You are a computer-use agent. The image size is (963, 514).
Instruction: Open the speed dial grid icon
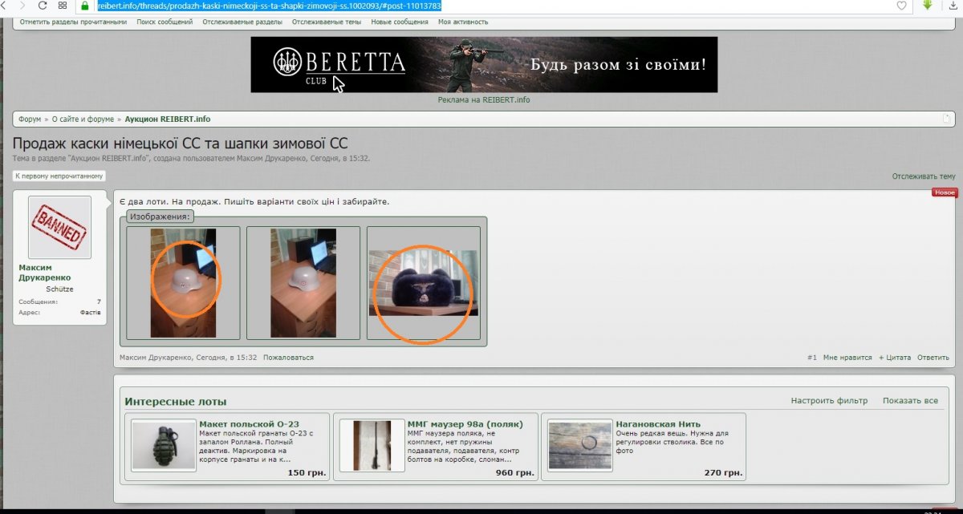[63, 6]
